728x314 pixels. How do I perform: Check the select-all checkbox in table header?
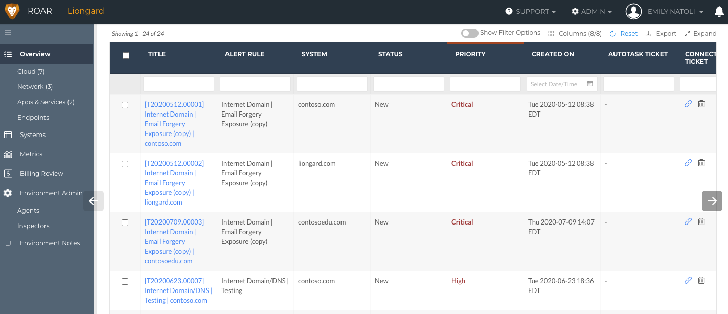126,56
